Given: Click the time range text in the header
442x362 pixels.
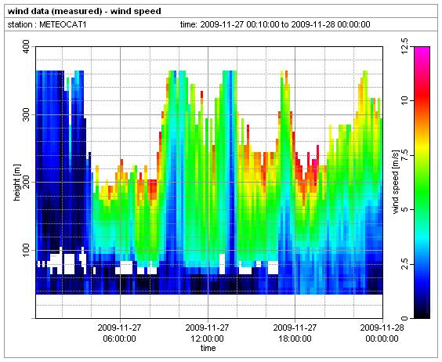Looking at the screenshot, I should pyautogui.click(x=275, y=24).
